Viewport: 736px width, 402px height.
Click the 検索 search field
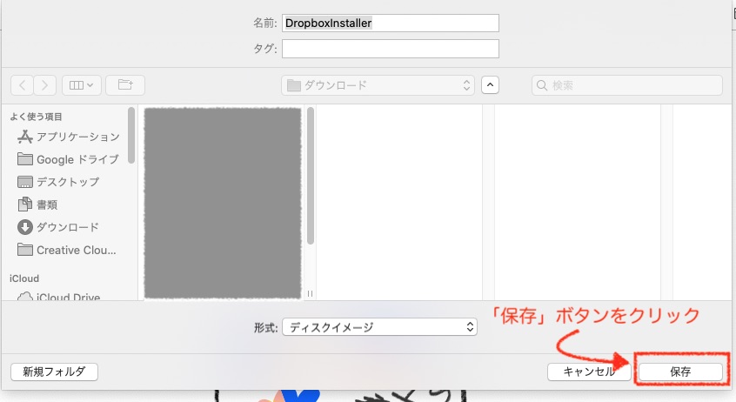(x=626, y=85)
